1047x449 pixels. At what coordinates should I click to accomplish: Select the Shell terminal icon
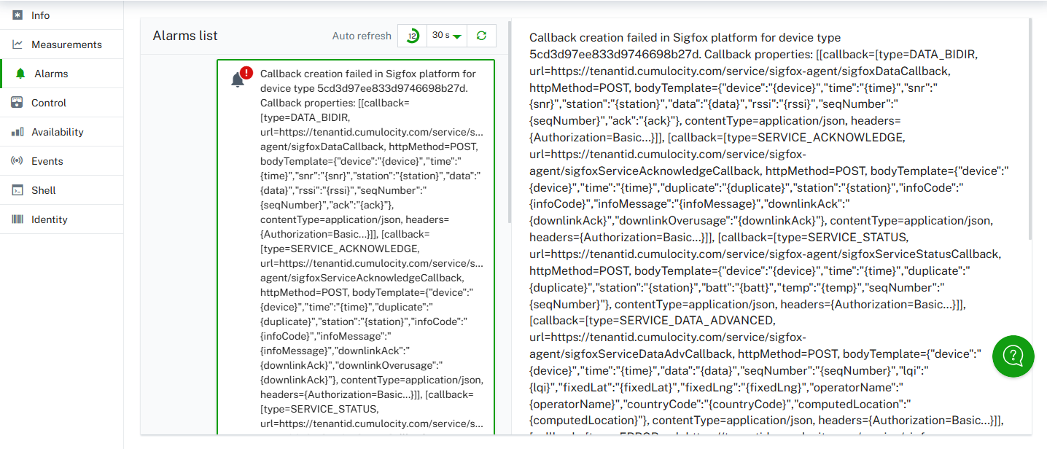[x=17, y=190]
